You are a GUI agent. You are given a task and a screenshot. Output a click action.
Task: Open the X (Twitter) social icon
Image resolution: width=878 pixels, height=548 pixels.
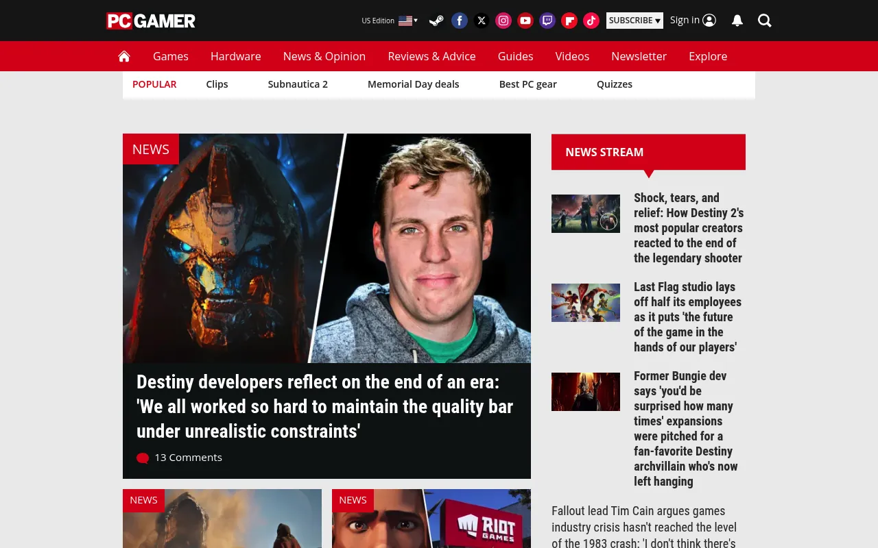coord(482,21)
